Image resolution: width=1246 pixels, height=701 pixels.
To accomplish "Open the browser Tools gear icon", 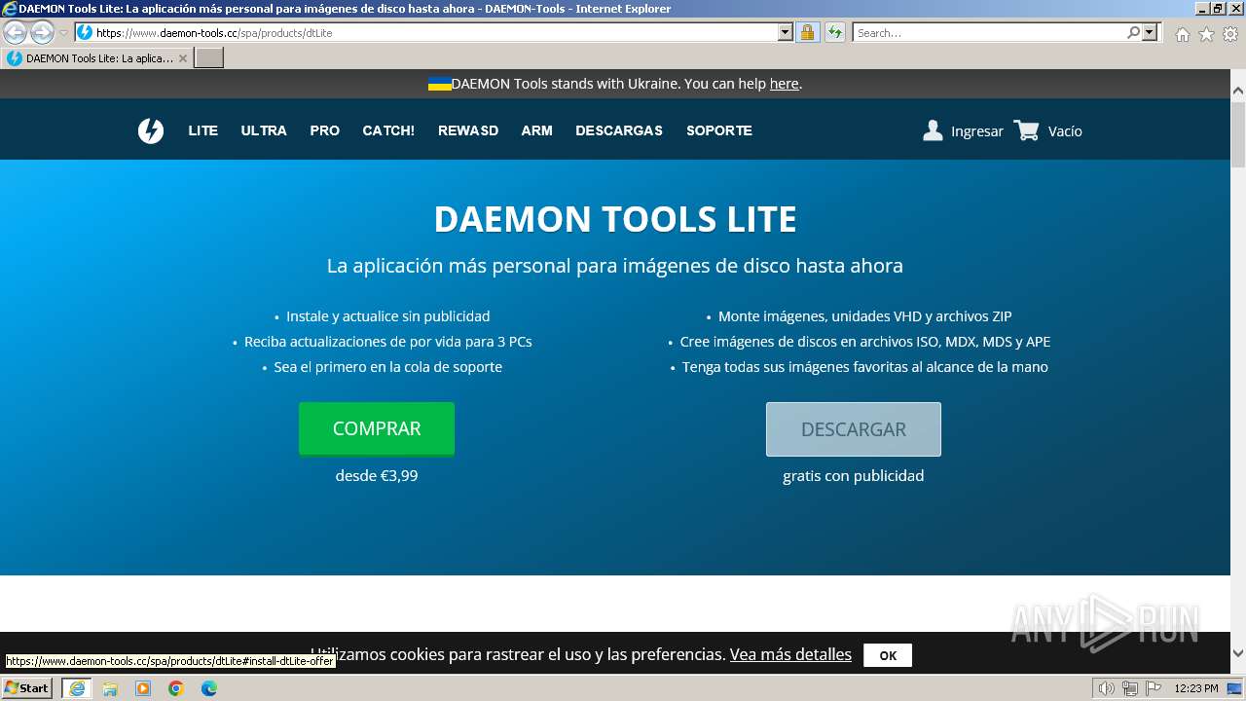I will click(1230, 34).
